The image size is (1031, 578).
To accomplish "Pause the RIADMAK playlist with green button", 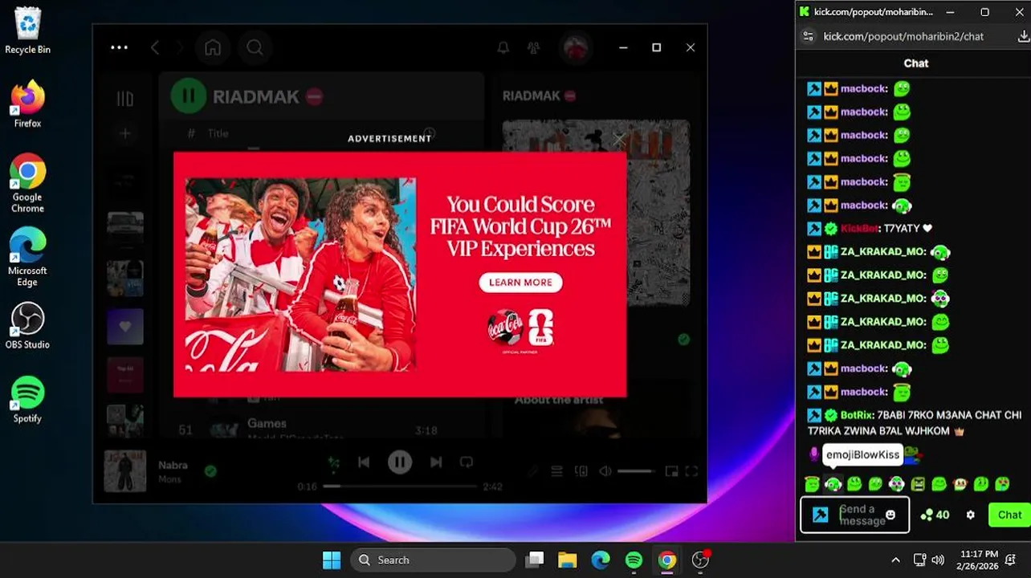I will [188, 96].
